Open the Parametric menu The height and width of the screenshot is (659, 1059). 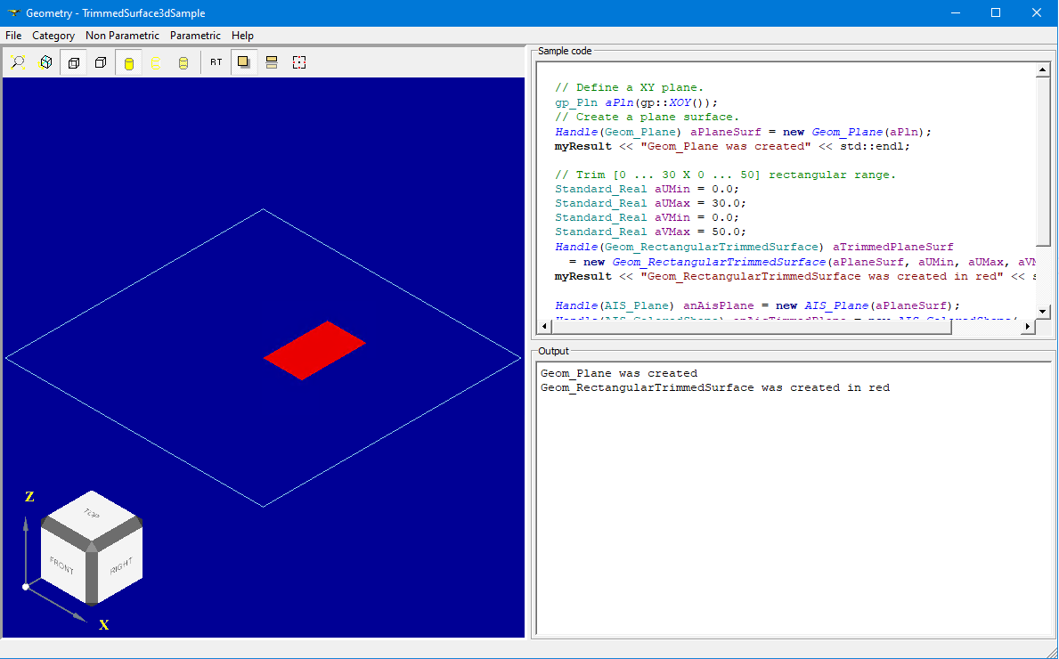195,36
